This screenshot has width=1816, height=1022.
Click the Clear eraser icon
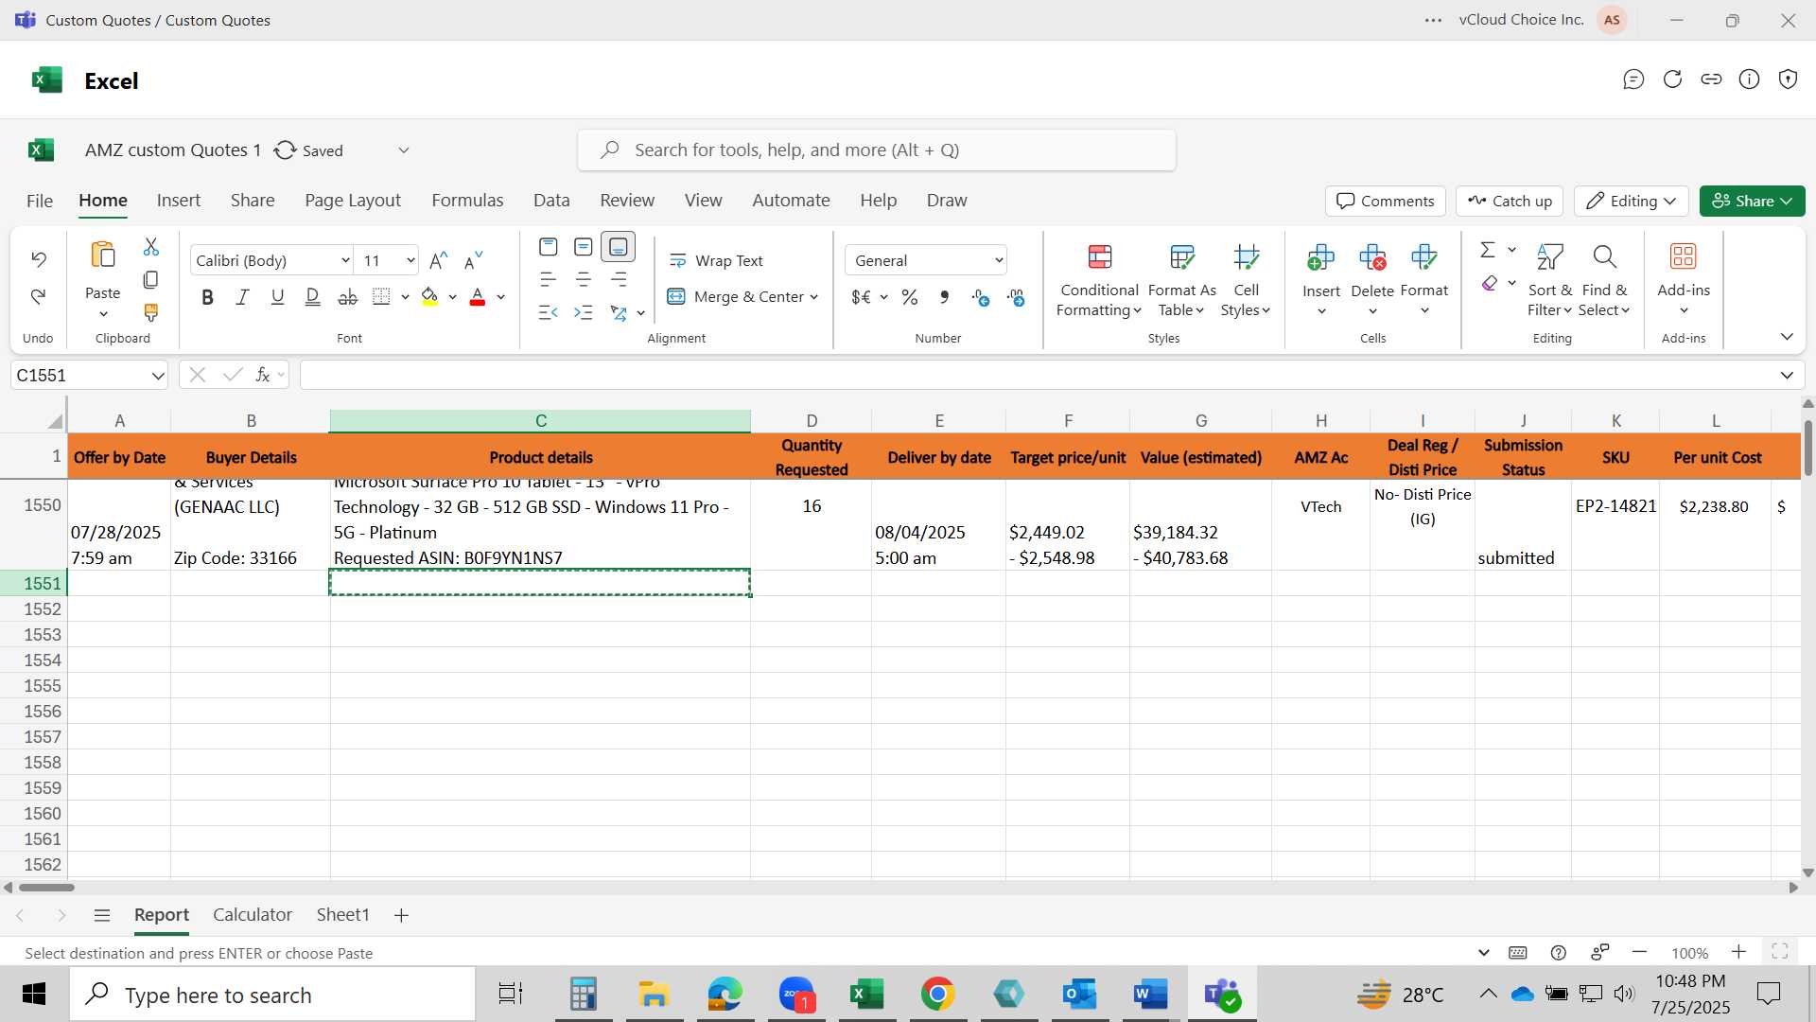coord(1490,283)
